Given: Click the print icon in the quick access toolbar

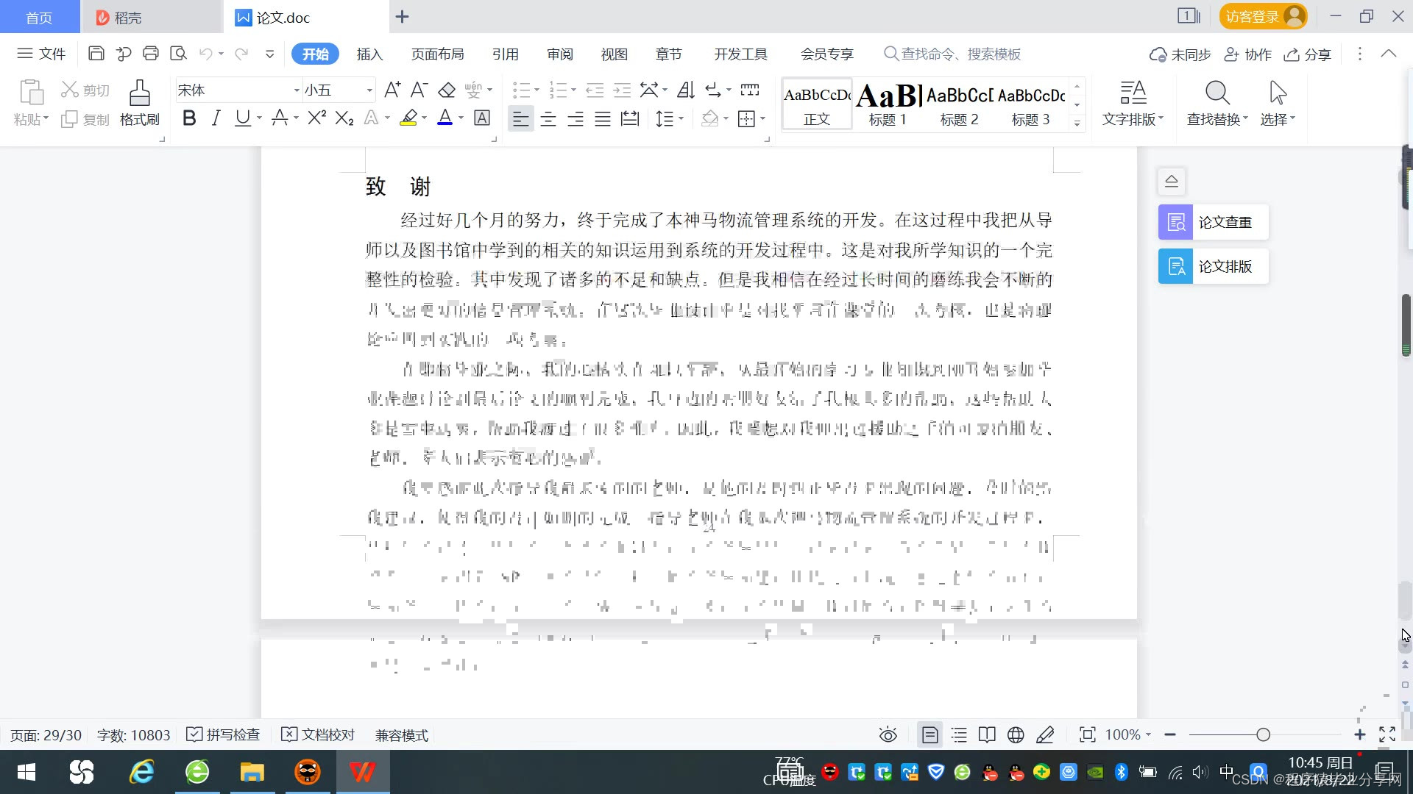Looking at the screenshot, I should (151, 54).
